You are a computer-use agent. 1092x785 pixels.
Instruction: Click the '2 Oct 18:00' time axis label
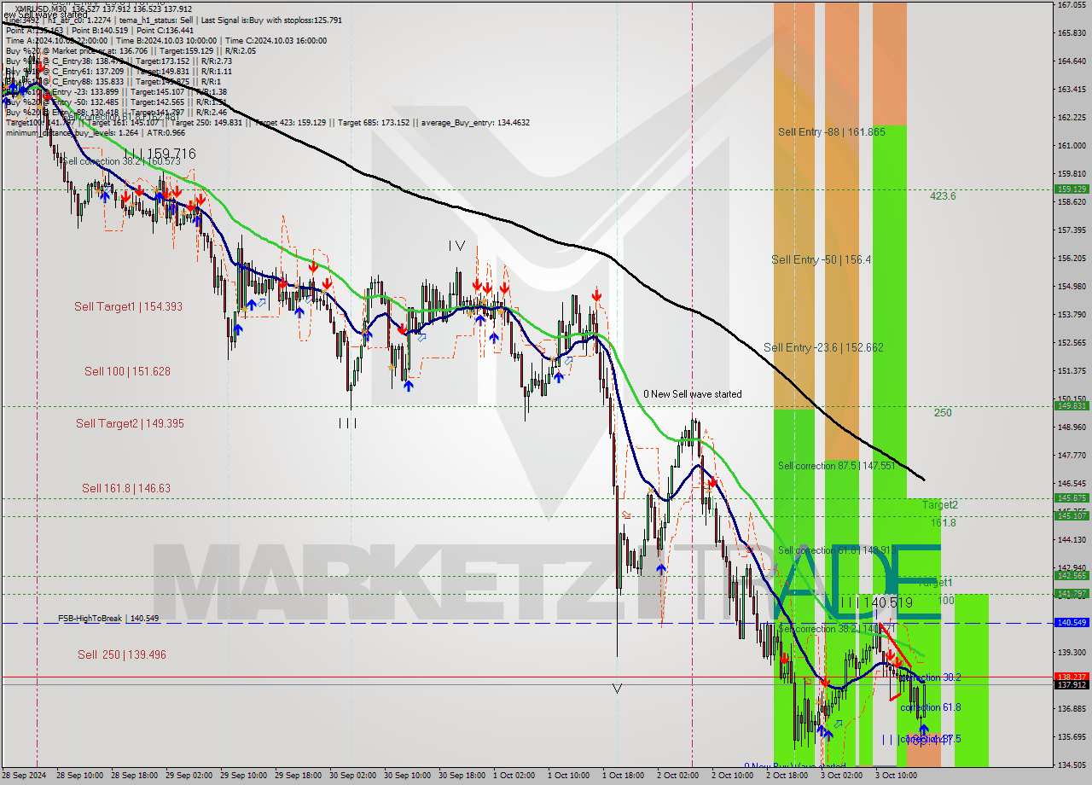(x=787, y=776)
